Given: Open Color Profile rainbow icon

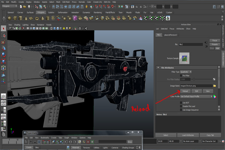Looking at the screenshot, I should (x=215, y=96).
